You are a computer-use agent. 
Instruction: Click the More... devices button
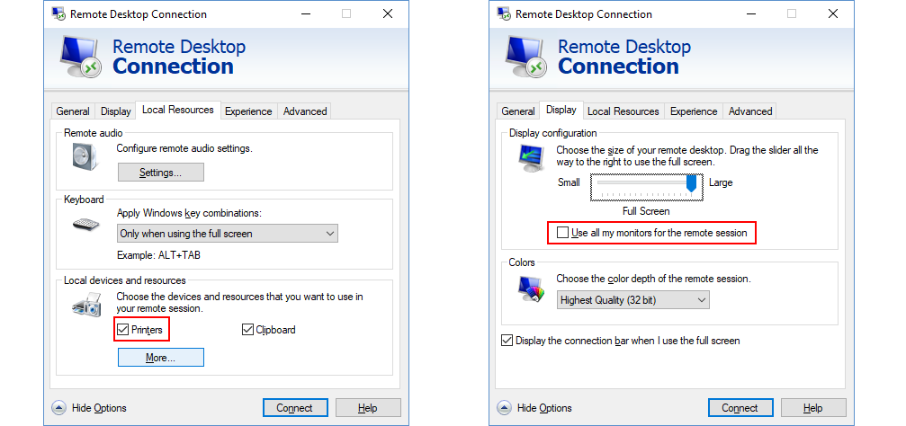pos(161,358)
